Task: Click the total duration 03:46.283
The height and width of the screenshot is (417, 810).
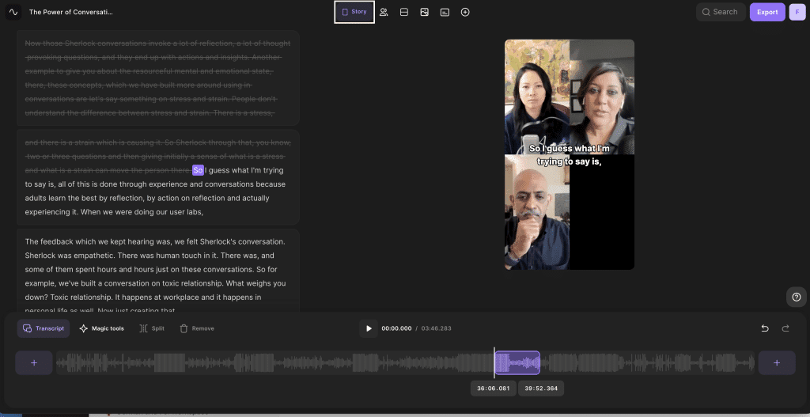Action: tap(436, 328)
